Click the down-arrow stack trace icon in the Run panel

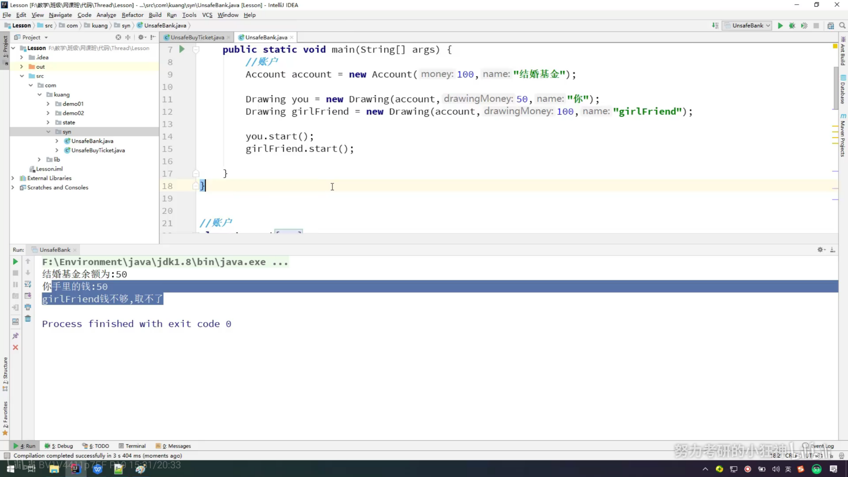[28, 273]
